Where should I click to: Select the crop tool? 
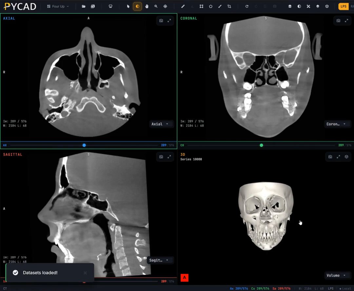tap(229, 6)
